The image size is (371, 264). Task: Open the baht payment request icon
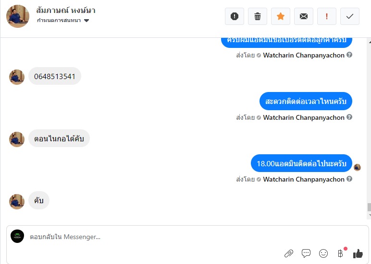(340, 253)
